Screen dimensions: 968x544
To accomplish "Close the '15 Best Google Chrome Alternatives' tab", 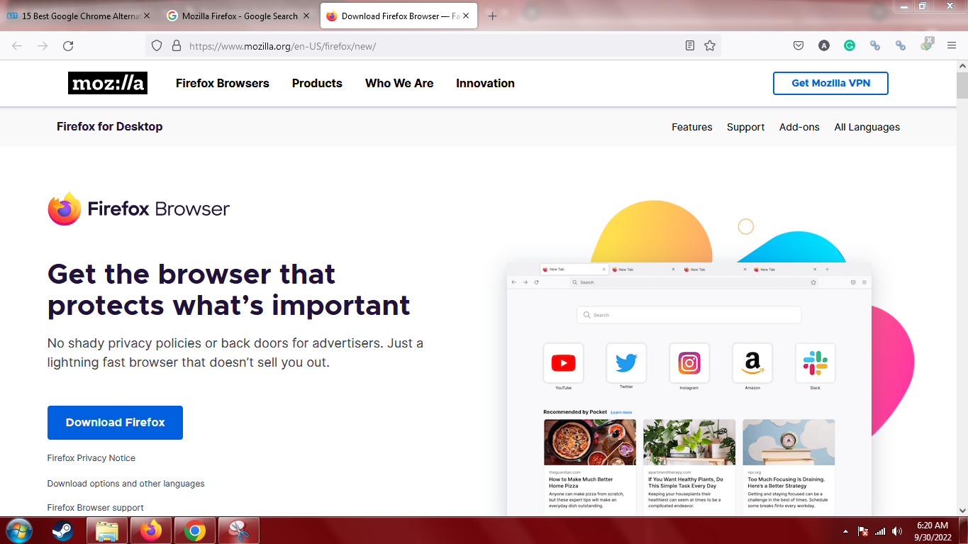I will click(148, 16).
